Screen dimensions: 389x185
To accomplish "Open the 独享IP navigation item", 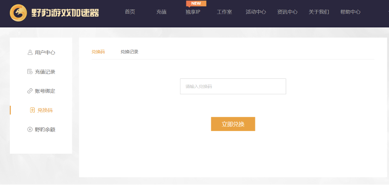I will coord(193,12).
